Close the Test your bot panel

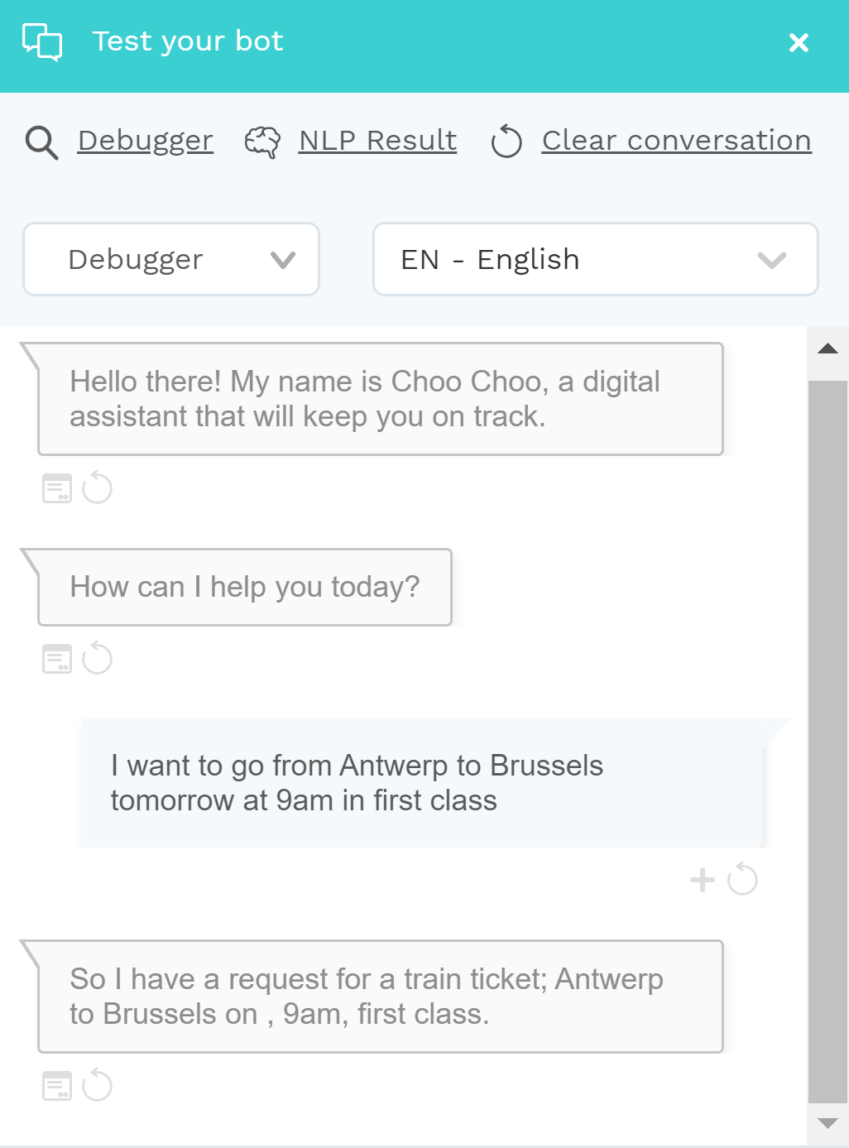[799, 42]
